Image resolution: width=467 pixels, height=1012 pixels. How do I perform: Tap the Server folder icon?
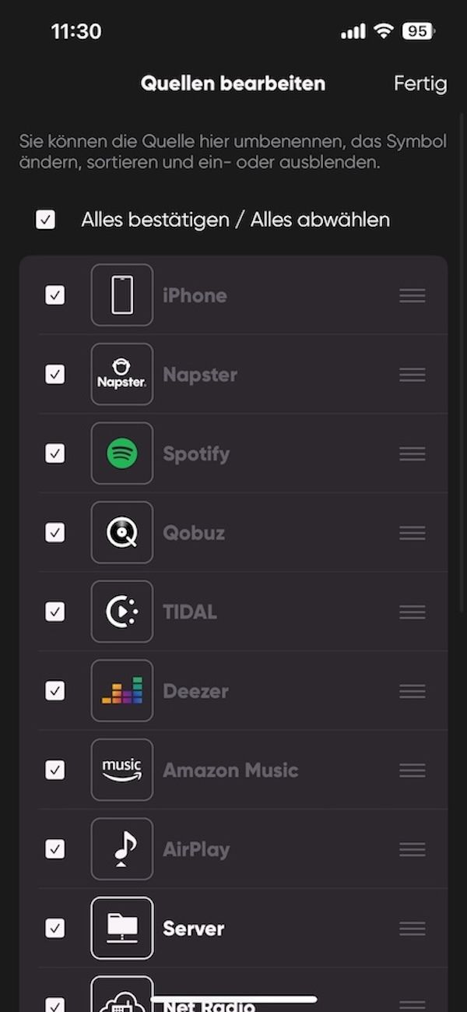[x=122, y=928]
